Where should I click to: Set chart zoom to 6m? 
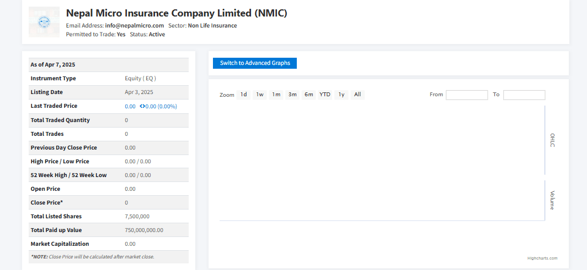click(x=309, y=95)
